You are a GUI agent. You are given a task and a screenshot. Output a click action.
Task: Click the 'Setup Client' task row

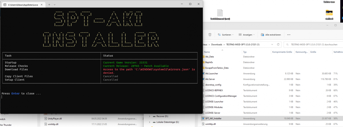pos(14,80)
